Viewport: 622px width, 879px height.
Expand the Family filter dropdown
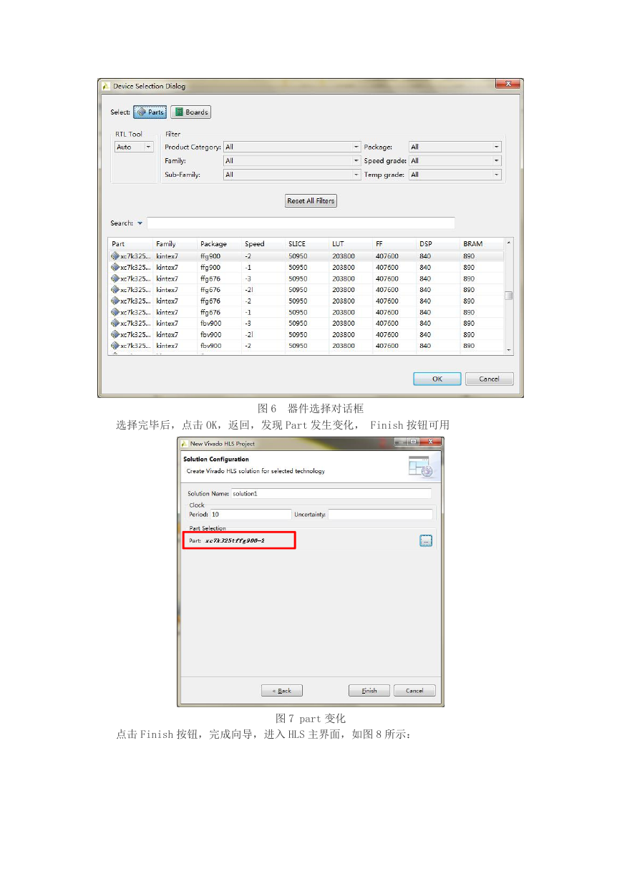coord(292,161)
